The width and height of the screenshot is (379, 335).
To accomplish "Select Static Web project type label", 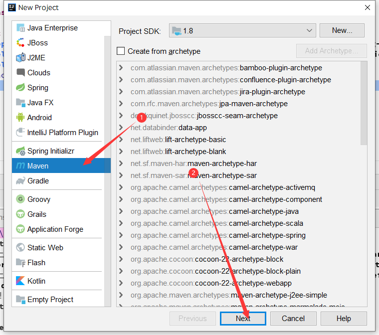I will [45, 247].
